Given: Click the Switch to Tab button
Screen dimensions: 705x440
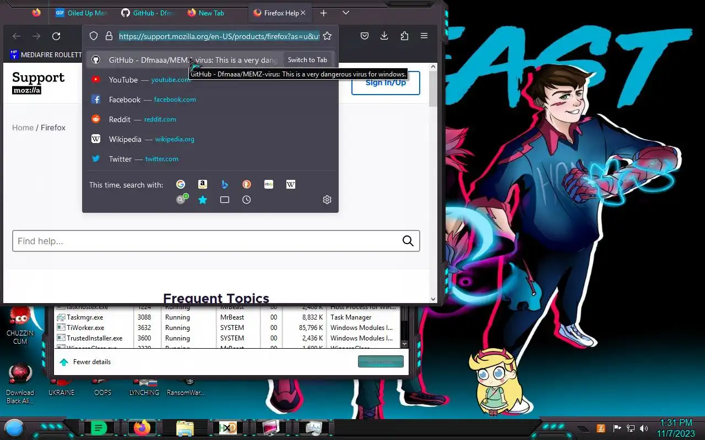Looking at the screenshot, I should pos(307,60).
